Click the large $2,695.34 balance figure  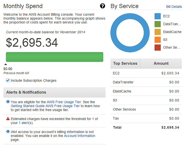pyautogui.click(x=32, y=43)
